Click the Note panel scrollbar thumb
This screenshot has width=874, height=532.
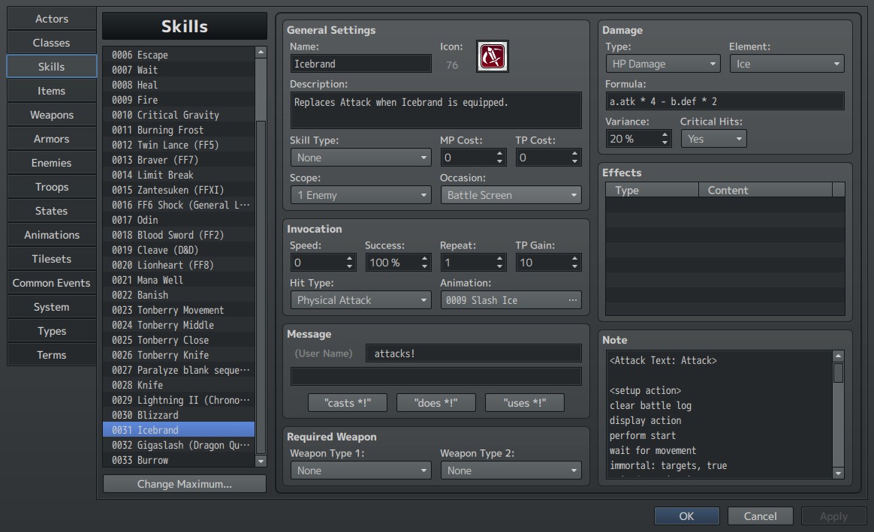838,373
